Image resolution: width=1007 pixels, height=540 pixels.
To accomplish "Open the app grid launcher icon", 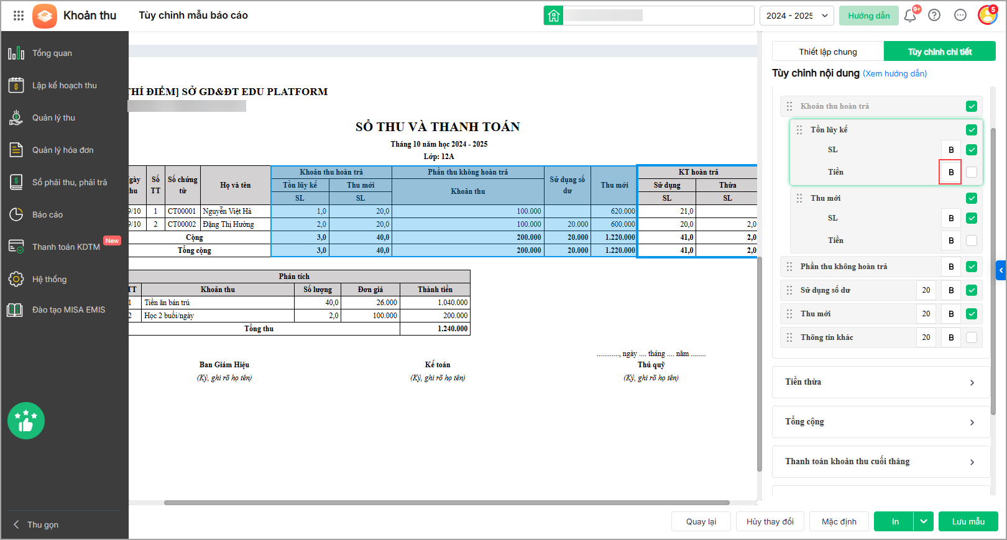I will click(x=19, y=16).
